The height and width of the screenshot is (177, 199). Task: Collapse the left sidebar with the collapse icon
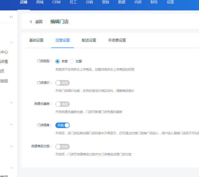(11, 17)
